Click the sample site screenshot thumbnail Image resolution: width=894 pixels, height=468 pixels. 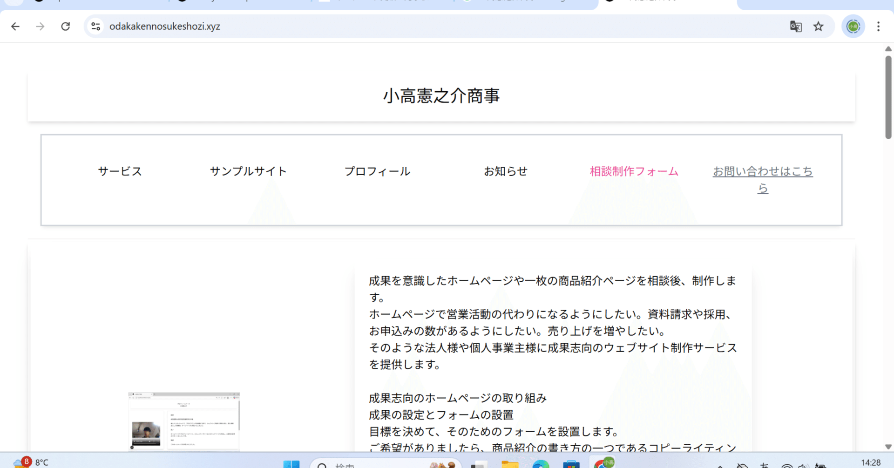(184, 421)
